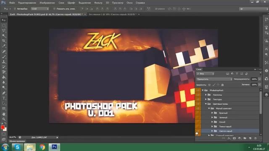Hide the Цветовые гаммы group
Screen dimensions: 269x151
click(198, 104)
